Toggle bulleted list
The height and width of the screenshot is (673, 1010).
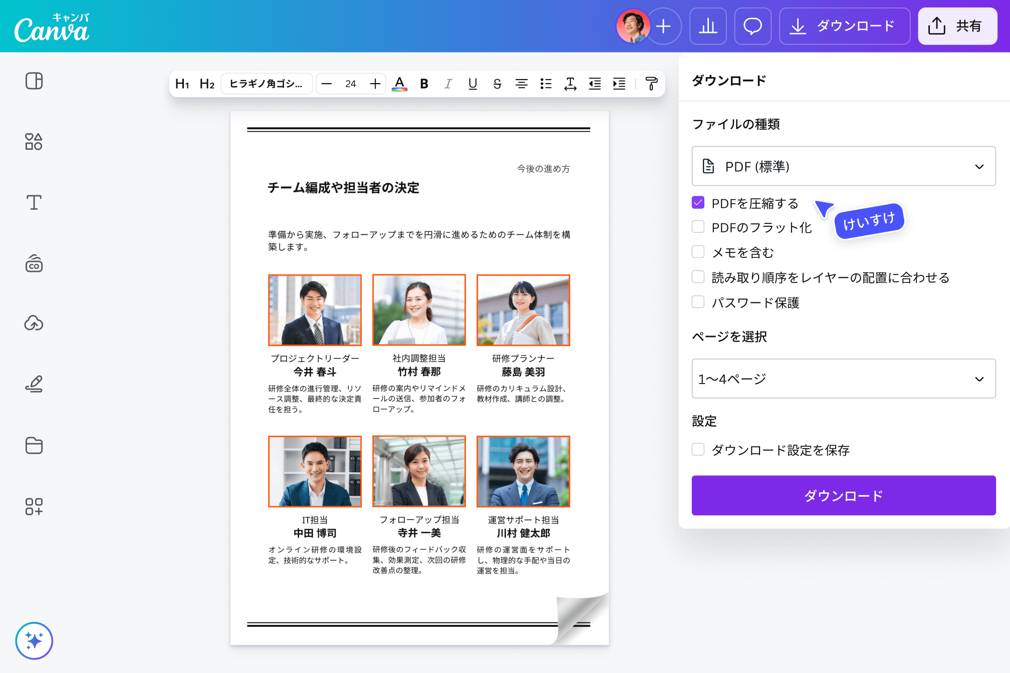tap(546, 84)
